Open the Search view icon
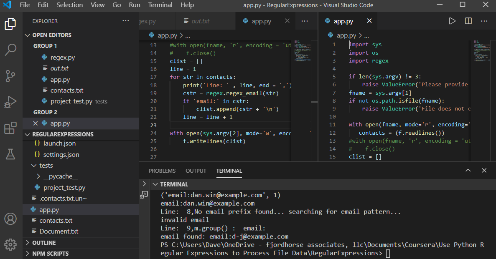This screenshot has width=496, height=259. pyautogui.click(x=10, y=50)
